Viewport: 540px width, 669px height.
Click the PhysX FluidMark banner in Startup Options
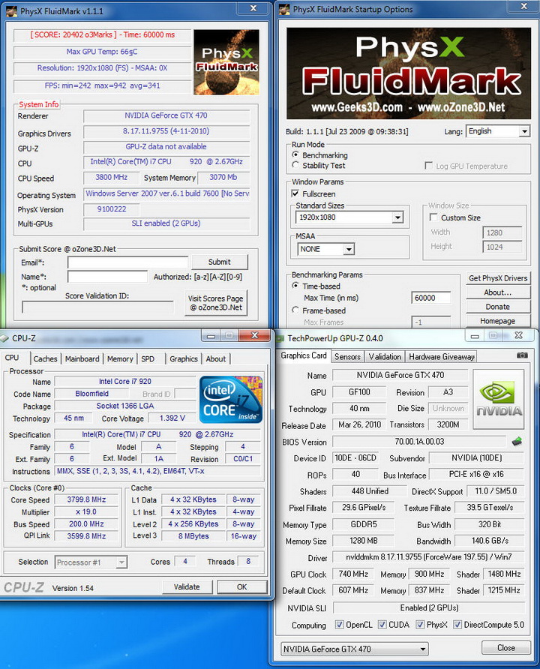point(409,73)
